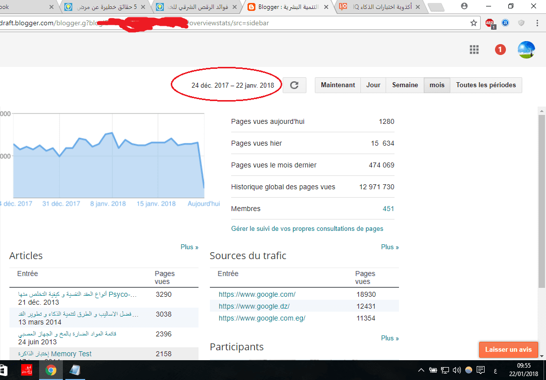The width and height of the screenshot is (546, 380).
Task: Click 'Historique global' value 12 971 730
Action: (377, 187)
